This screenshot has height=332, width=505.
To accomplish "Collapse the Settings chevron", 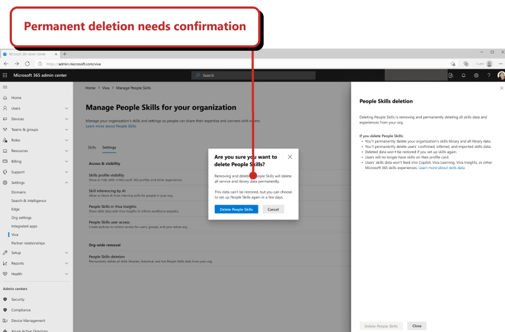I will click(66, 182).
